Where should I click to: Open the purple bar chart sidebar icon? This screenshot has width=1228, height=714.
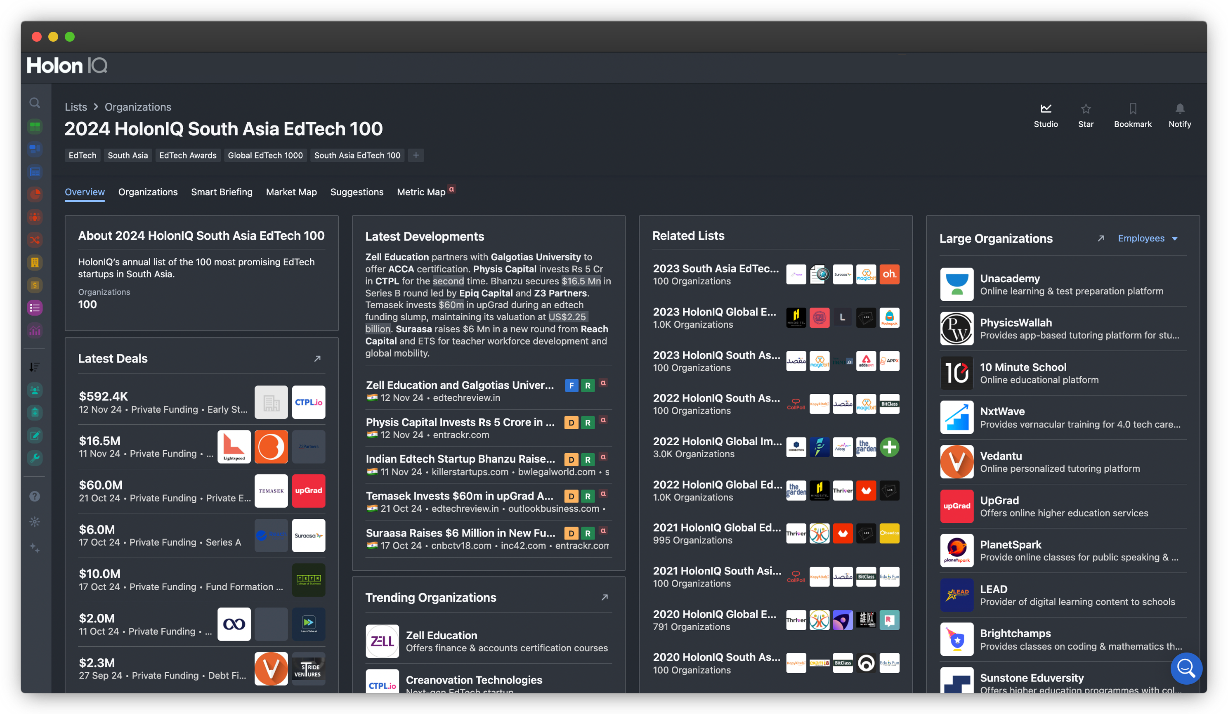pyautogui.click(x=35, y=331)
